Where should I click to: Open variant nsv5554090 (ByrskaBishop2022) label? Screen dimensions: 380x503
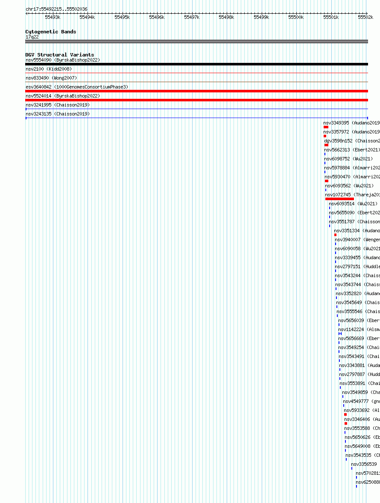tap(63, 60)
